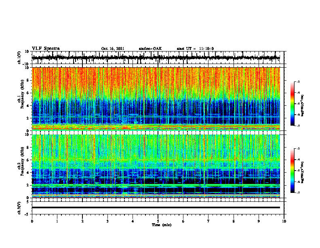This screenshot has height=248, width=320.
Task: Click the 2 tick on Time axis
Action: pos(82,221)
